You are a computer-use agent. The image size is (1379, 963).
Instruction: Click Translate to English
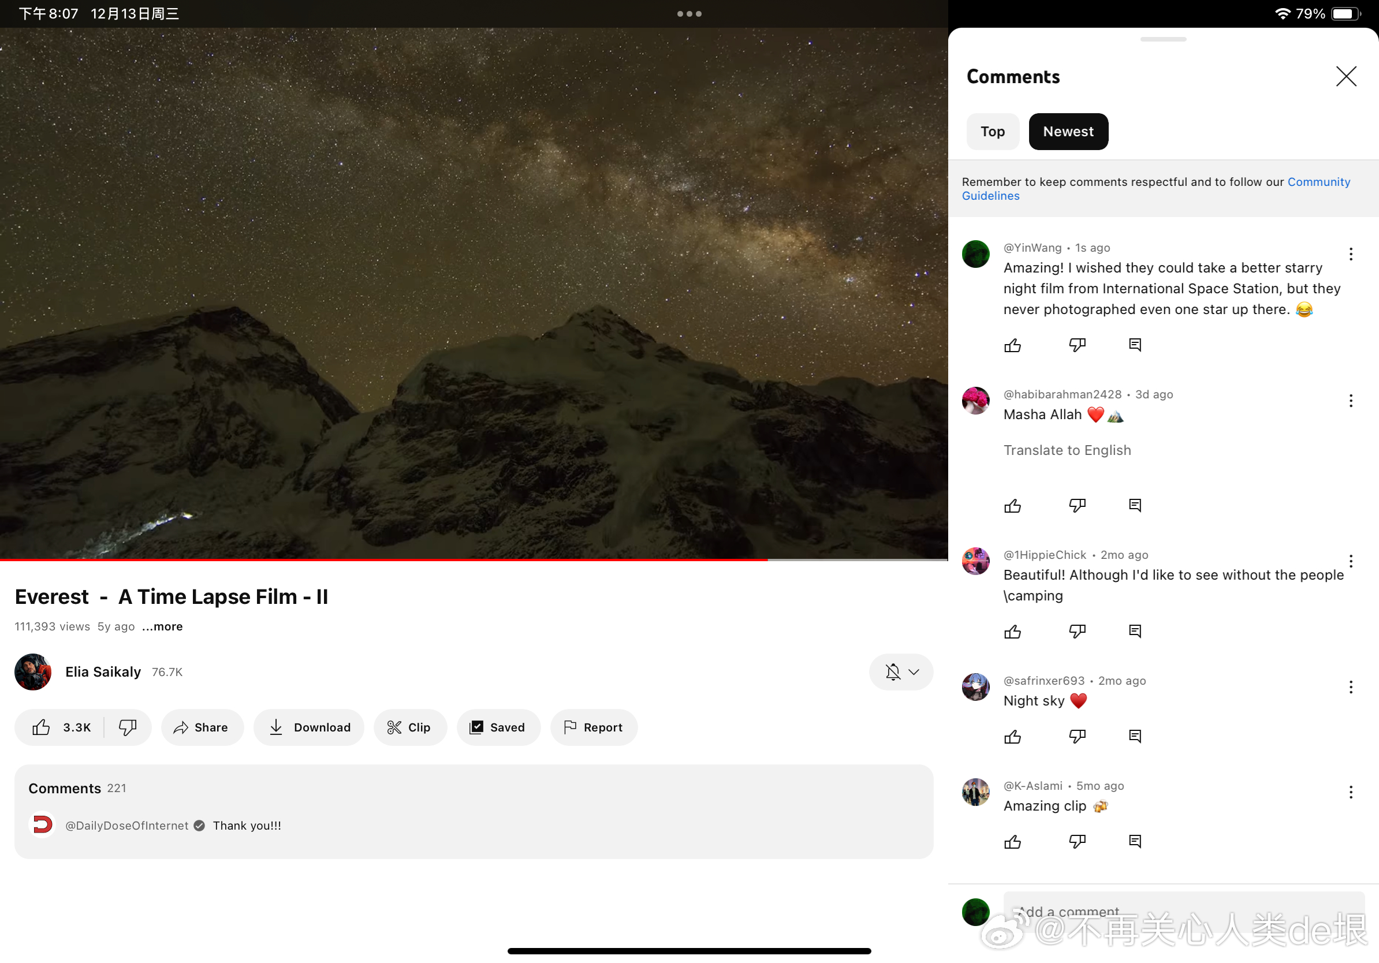click(x=1067, y=450)
